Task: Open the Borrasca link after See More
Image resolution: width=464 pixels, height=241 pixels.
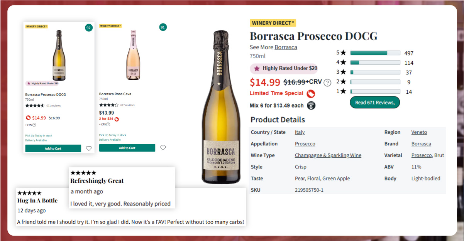Action: pyautogui.click(x=286, y=47)
